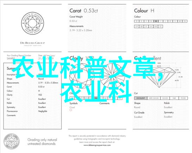This screenshot has height=153, width=192.
Task: Click the Excellent value under Symmetry in cut panel
Action: coord(168,117)
